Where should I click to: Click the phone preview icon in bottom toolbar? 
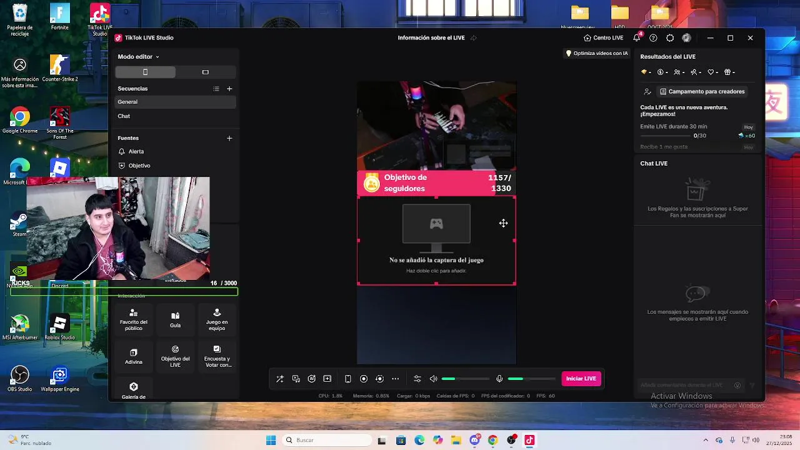[x=348, y=379]
